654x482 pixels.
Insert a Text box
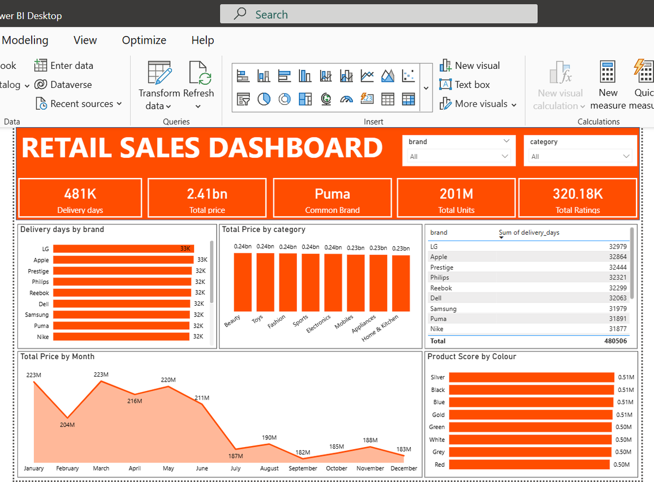[x=465, y=84]
